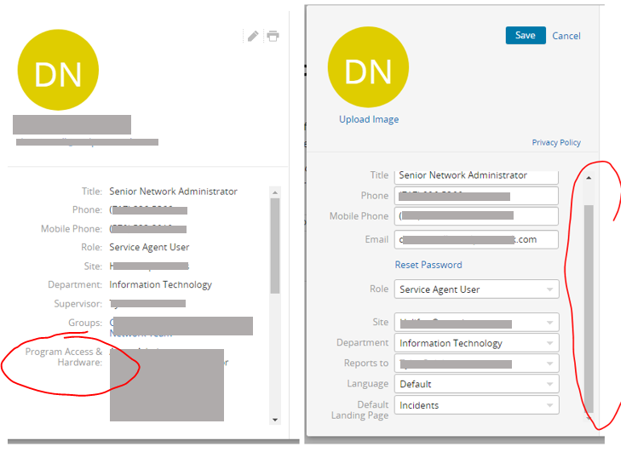Click the Groups label in the profile view

[85, 323]
